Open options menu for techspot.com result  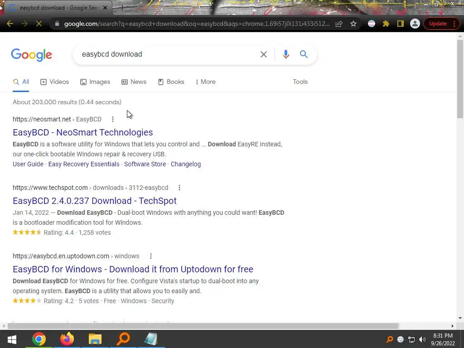click(179, 188)
